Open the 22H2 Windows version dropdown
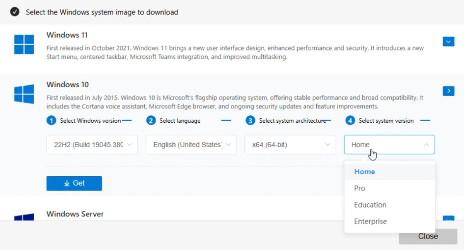Image resolution: width=464 pixels, height=250 pixels. (x=92, y=145)
